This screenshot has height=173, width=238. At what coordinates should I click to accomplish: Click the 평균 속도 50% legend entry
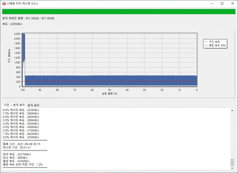coord(215,45)
